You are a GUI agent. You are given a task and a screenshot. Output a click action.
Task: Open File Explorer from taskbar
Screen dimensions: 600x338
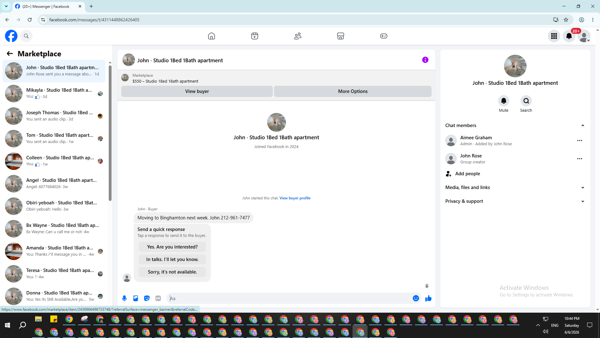click(x=38, y=319)
